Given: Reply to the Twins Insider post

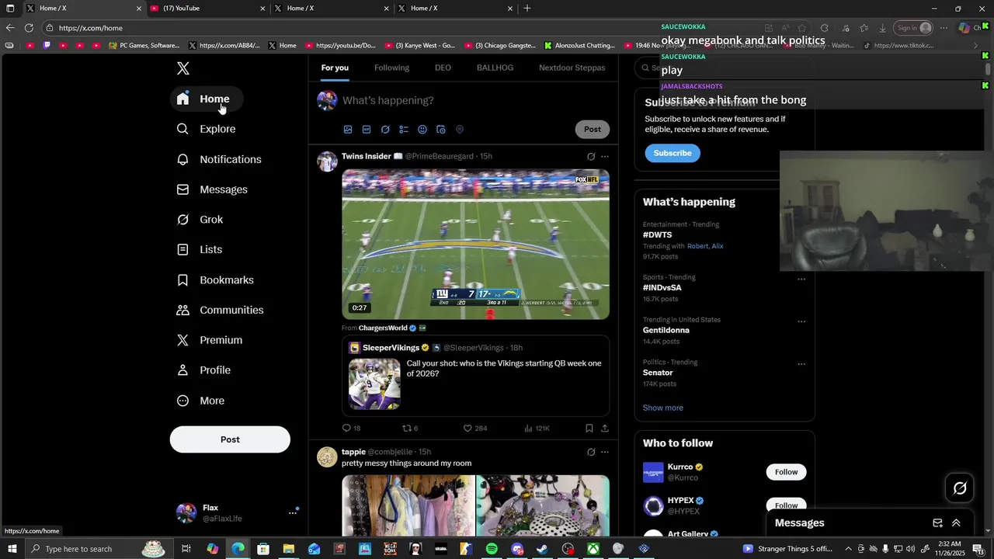Looking at the screenshot, I should click(x=351, y=428).
